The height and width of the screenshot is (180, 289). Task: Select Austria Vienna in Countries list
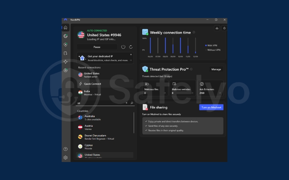(x=104, y=127)
